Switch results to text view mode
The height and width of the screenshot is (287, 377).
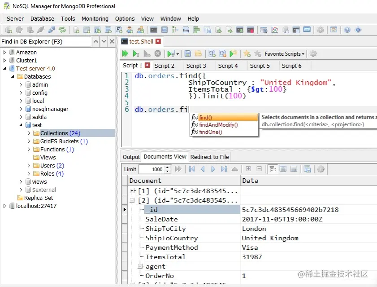[294, 169]
